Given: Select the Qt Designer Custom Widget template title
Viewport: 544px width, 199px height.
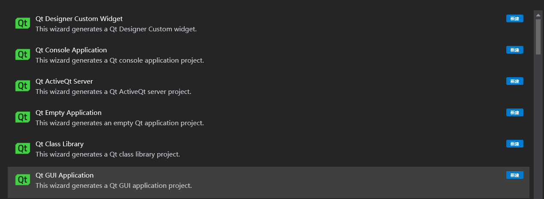Looking at the screenshot, I should click(79, 19).
